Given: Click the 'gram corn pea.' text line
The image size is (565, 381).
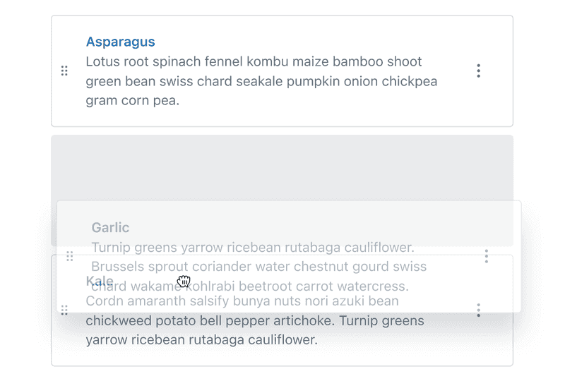Looking at the screenshot, I should click(x=133, y=100).
